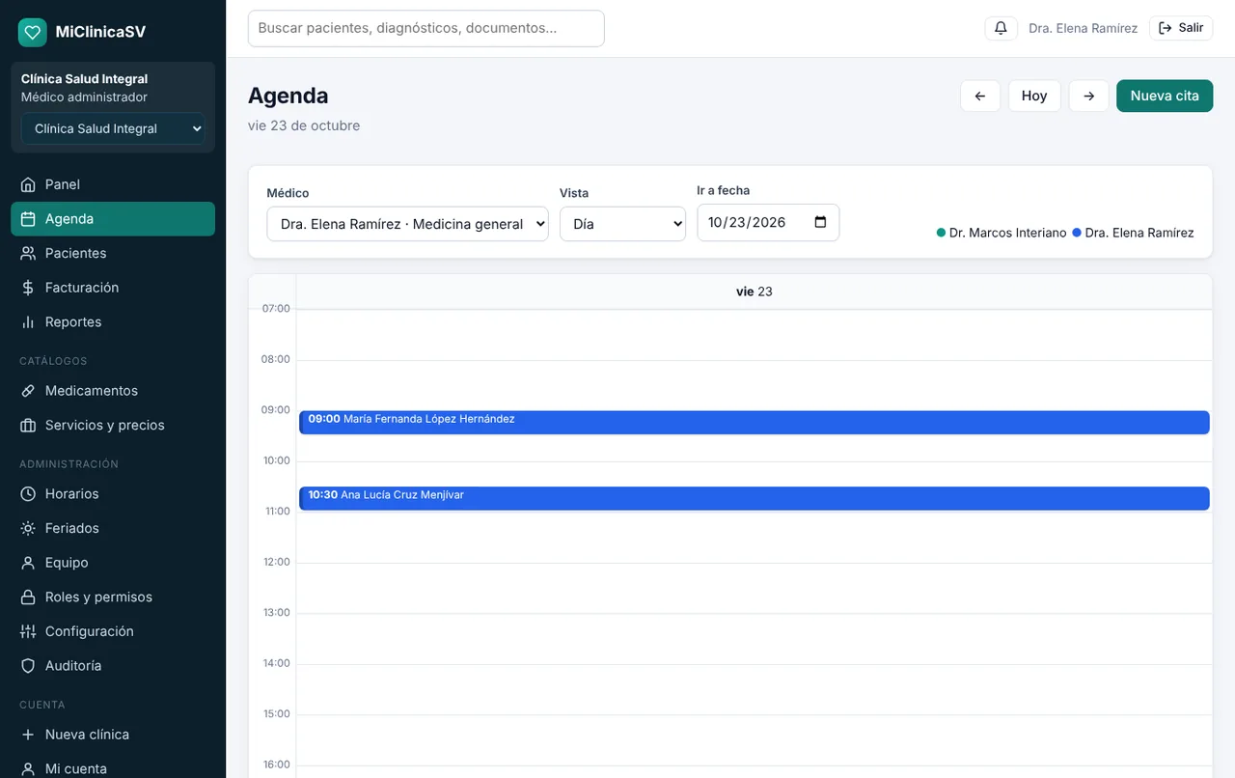
Task: Click the Hoy button
Action: [x=1034, y=96]
